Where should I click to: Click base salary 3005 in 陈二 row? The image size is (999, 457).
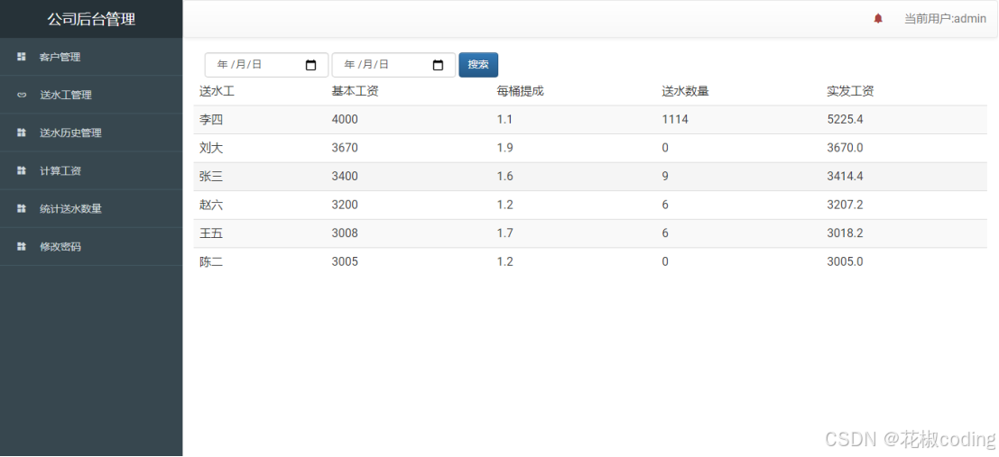point(345,261)
